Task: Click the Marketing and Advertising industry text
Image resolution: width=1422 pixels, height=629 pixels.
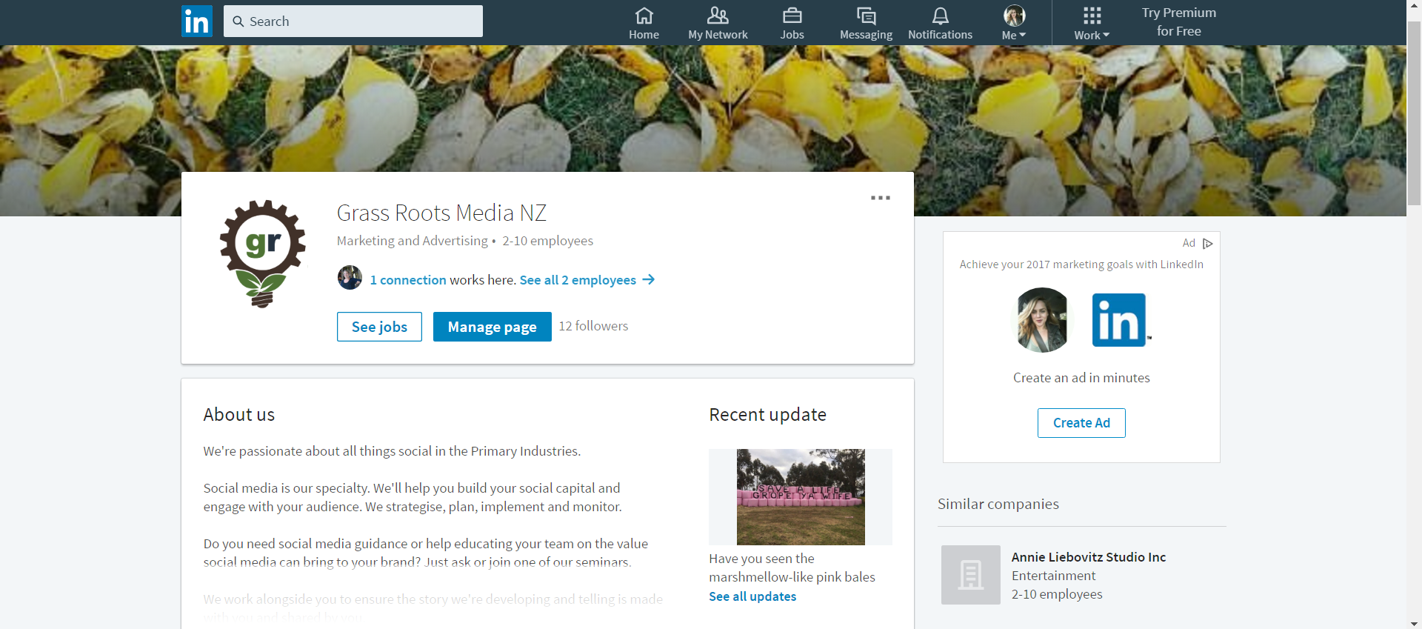Action: (413, 241)
